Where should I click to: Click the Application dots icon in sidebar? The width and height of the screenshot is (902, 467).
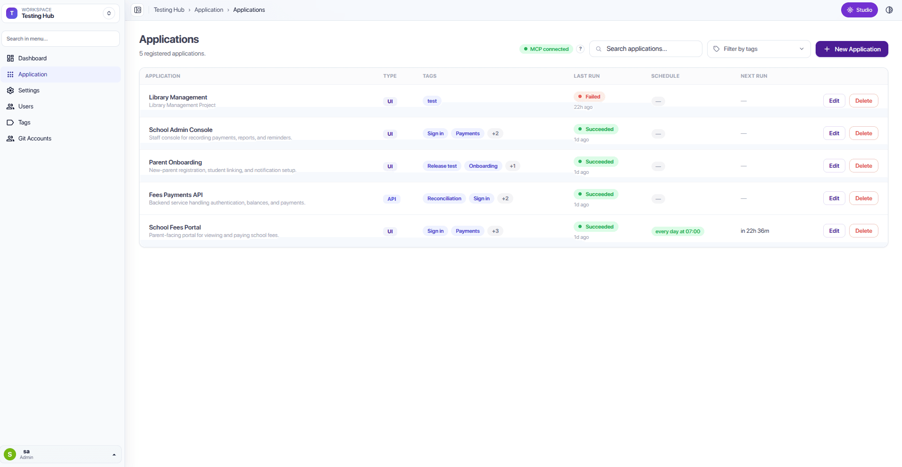(x=10, y=74)
